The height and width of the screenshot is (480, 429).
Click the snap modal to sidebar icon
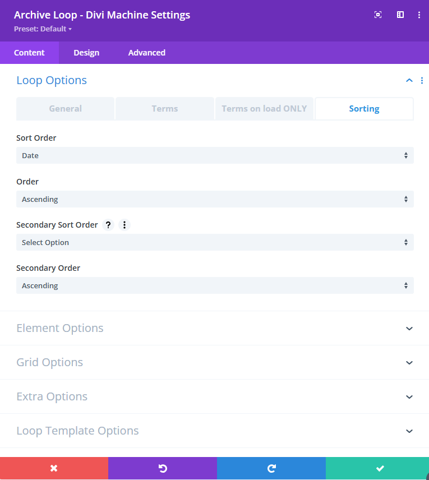pos(400,15)
